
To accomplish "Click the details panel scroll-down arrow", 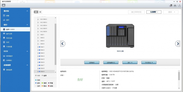I will coord(179,88).
